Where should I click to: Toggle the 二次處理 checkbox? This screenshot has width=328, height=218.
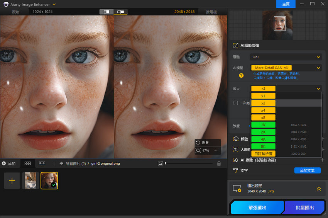click(235, 103)
